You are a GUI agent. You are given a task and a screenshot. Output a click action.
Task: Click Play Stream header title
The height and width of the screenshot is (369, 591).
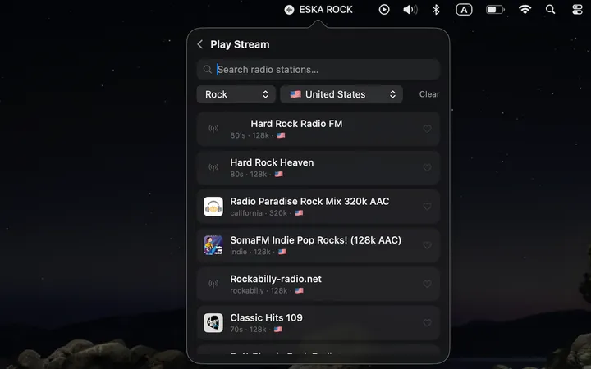[240, 44]
